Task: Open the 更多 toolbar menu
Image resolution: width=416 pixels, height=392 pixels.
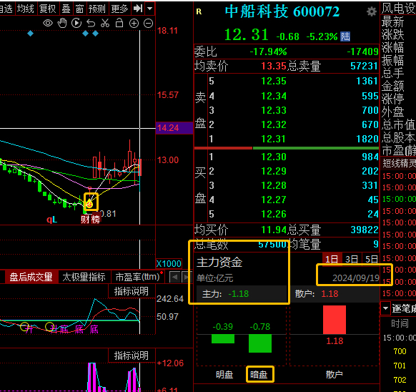Action: (x=119, y=9)
